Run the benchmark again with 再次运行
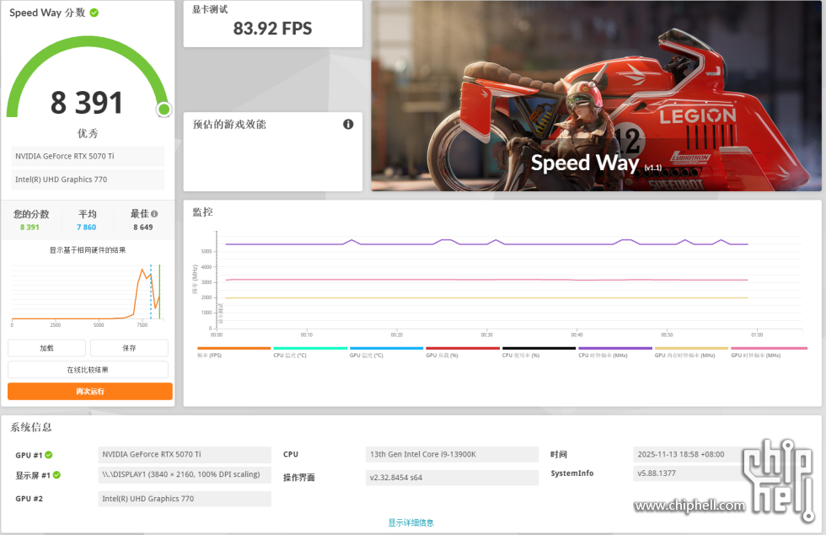This screenshot has height=535, width=826. point(89,391)
